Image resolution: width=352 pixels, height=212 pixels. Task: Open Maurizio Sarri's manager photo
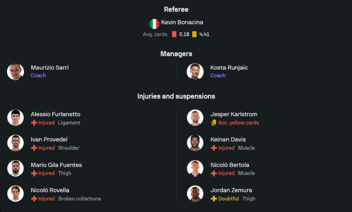click(x=15, y=72)
